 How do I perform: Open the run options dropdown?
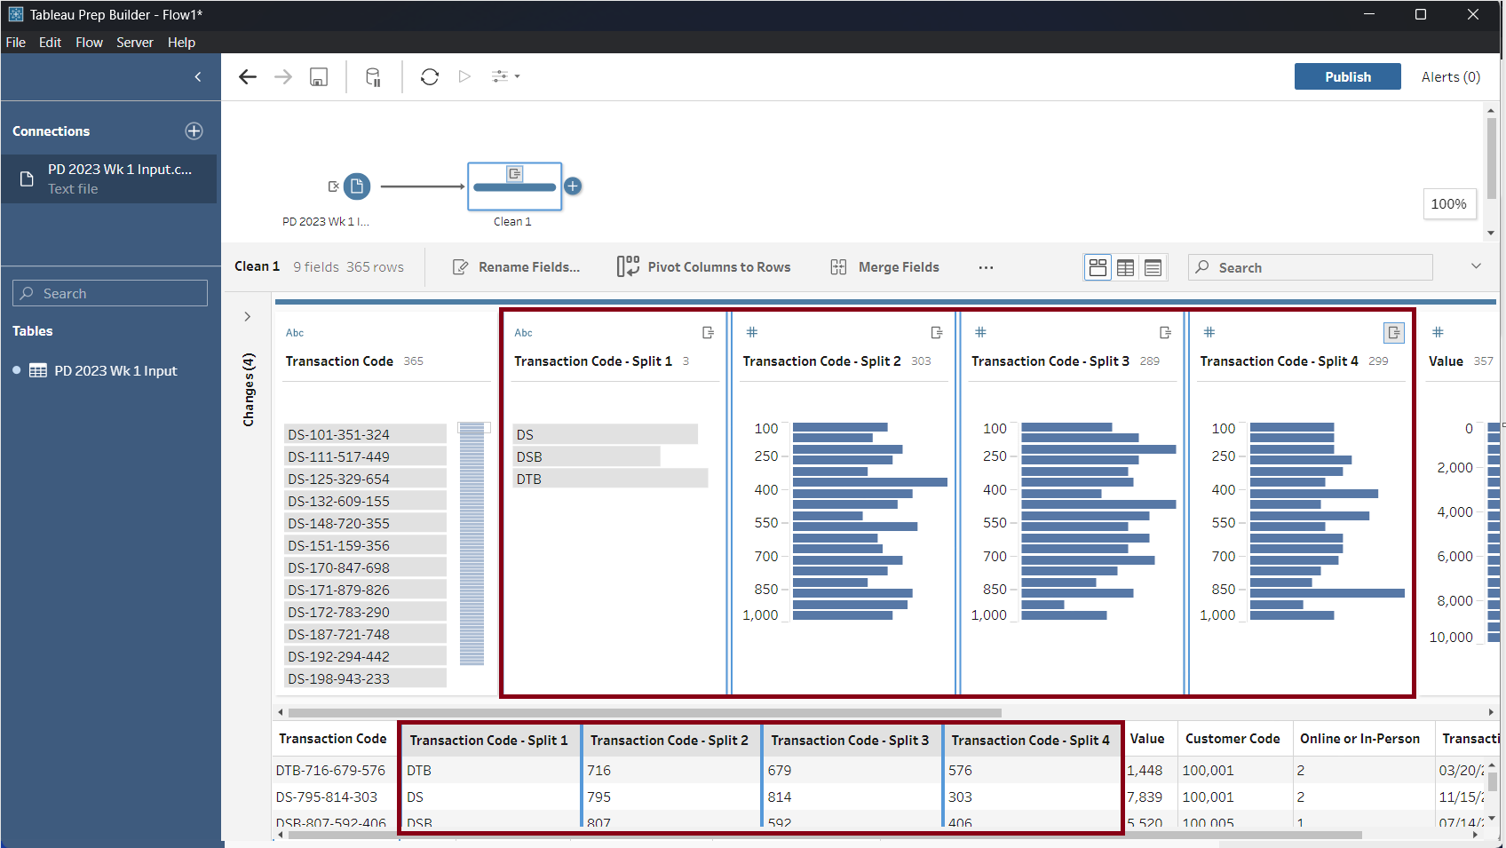tap(506, 77)
